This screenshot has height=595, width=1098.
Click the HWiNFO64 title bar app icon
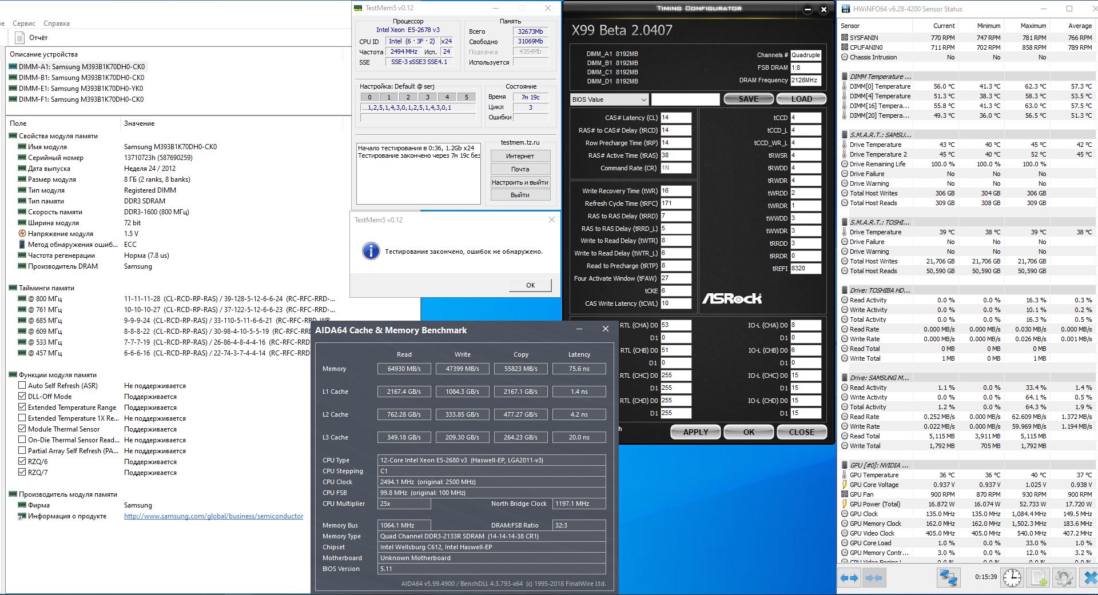pos(845,9)
